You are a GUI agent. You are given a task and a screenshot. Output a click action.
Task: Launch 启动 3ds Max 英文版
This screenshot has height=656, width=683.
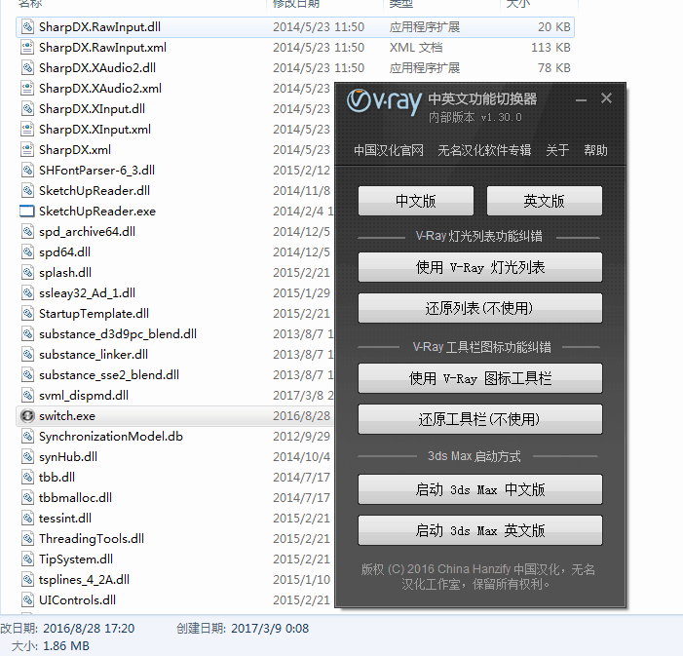[x=480, y=530]
